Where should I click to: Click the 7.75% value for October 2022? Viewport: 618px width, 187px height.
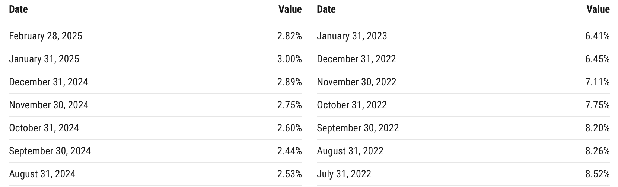pyautogui.click(x=598, y=105)
